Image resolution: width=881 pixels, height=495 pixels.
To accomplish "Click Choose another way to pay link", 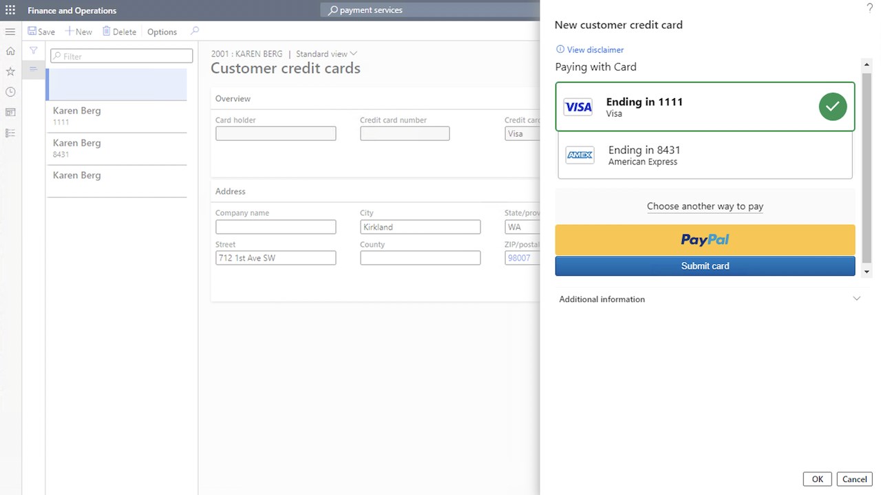I will pos(705,206).
